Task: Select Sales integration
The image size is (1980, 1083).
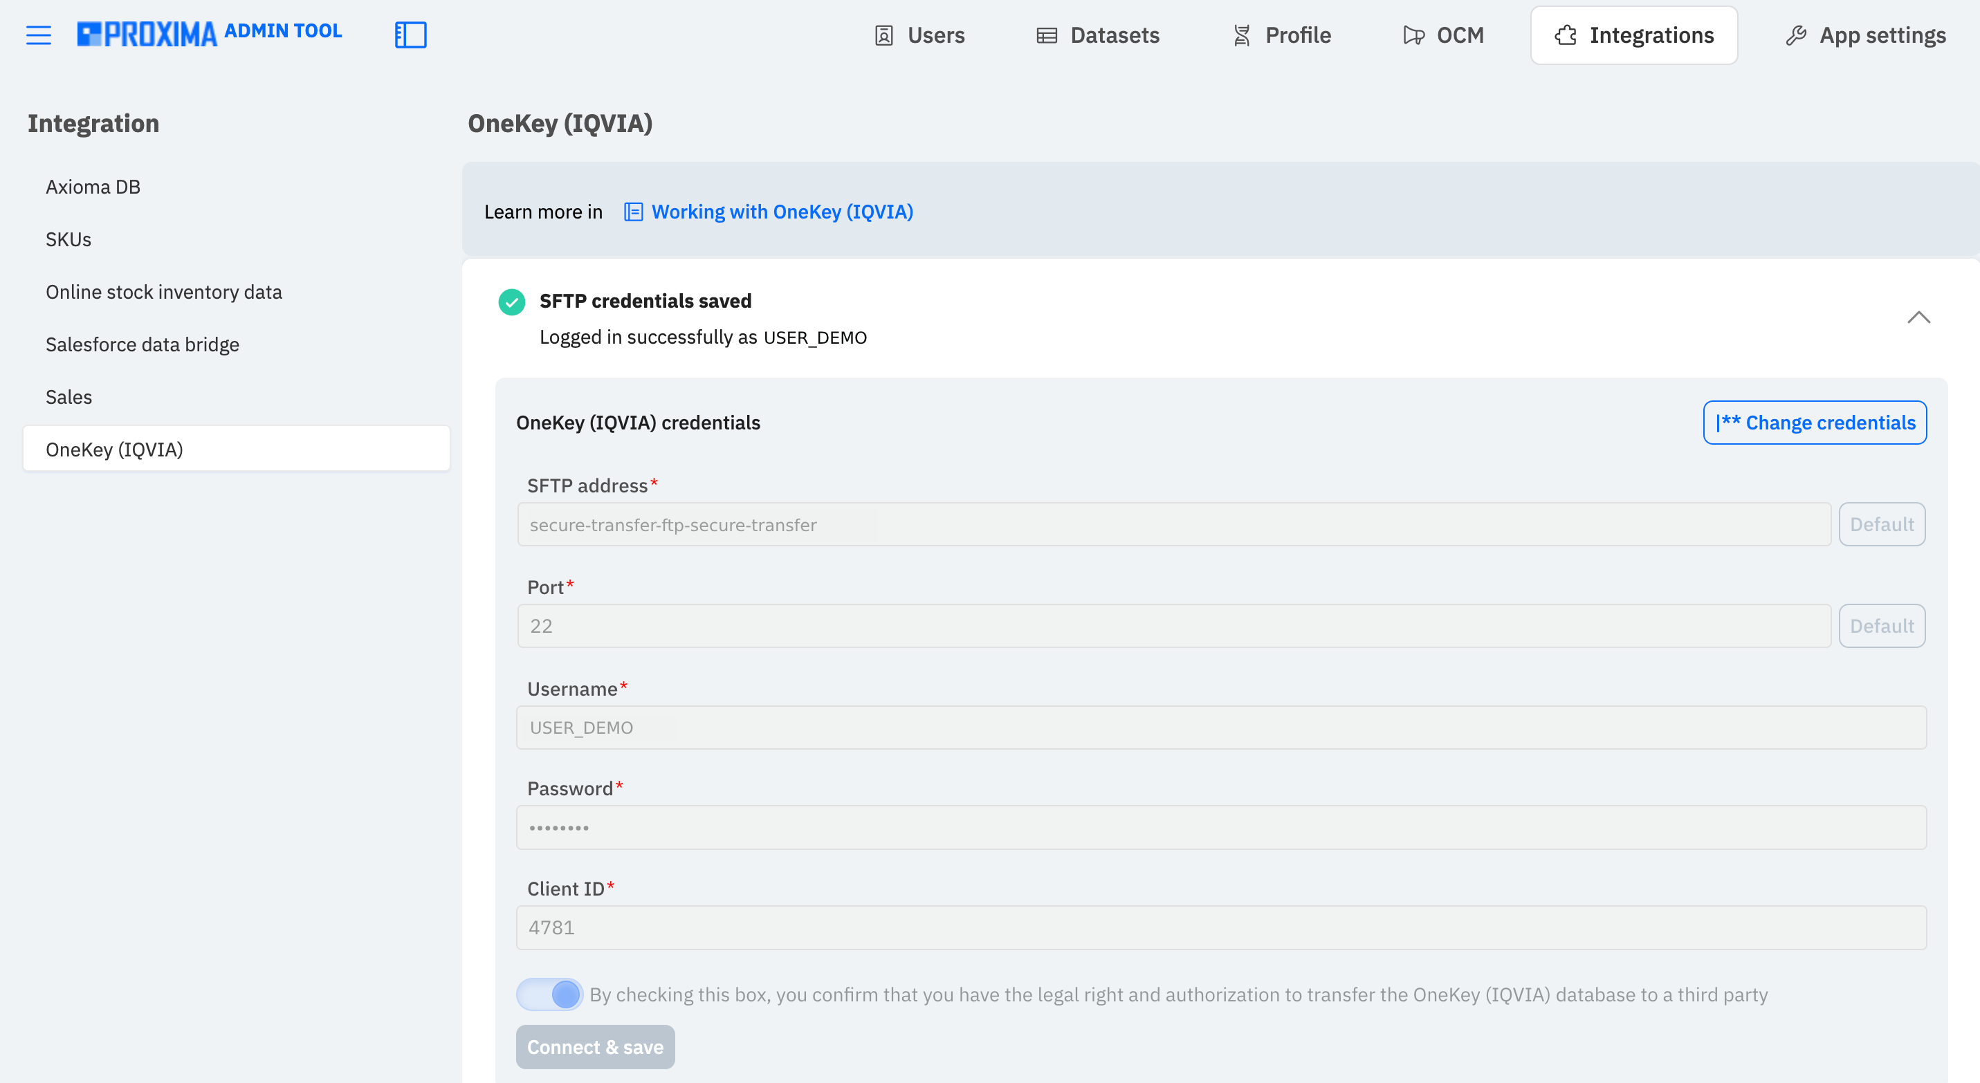Action: coord(237,397)
